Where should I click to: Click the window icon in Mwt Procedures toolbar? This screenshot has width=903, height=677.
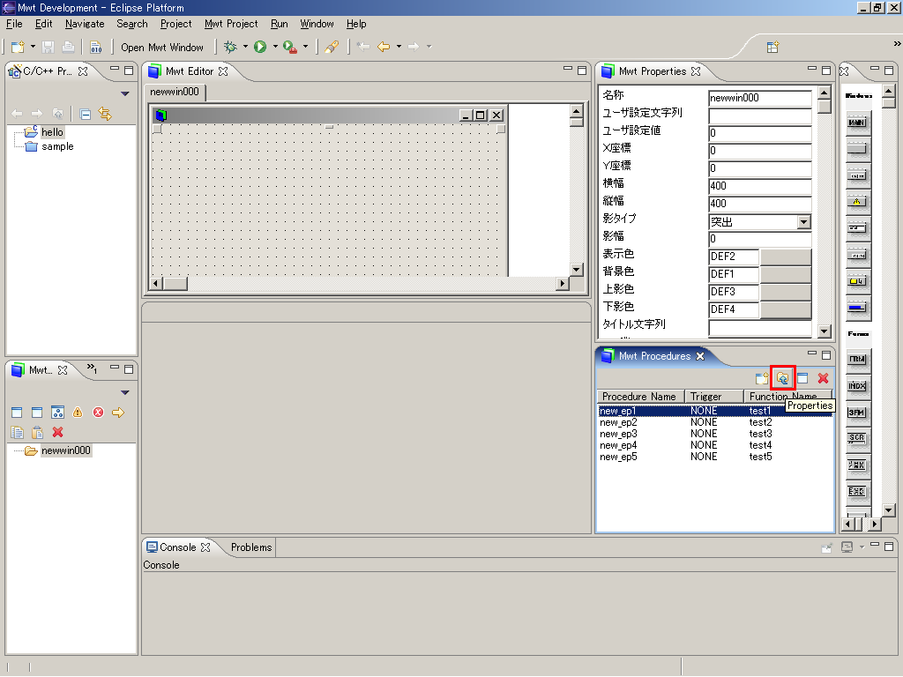point(802,378)
